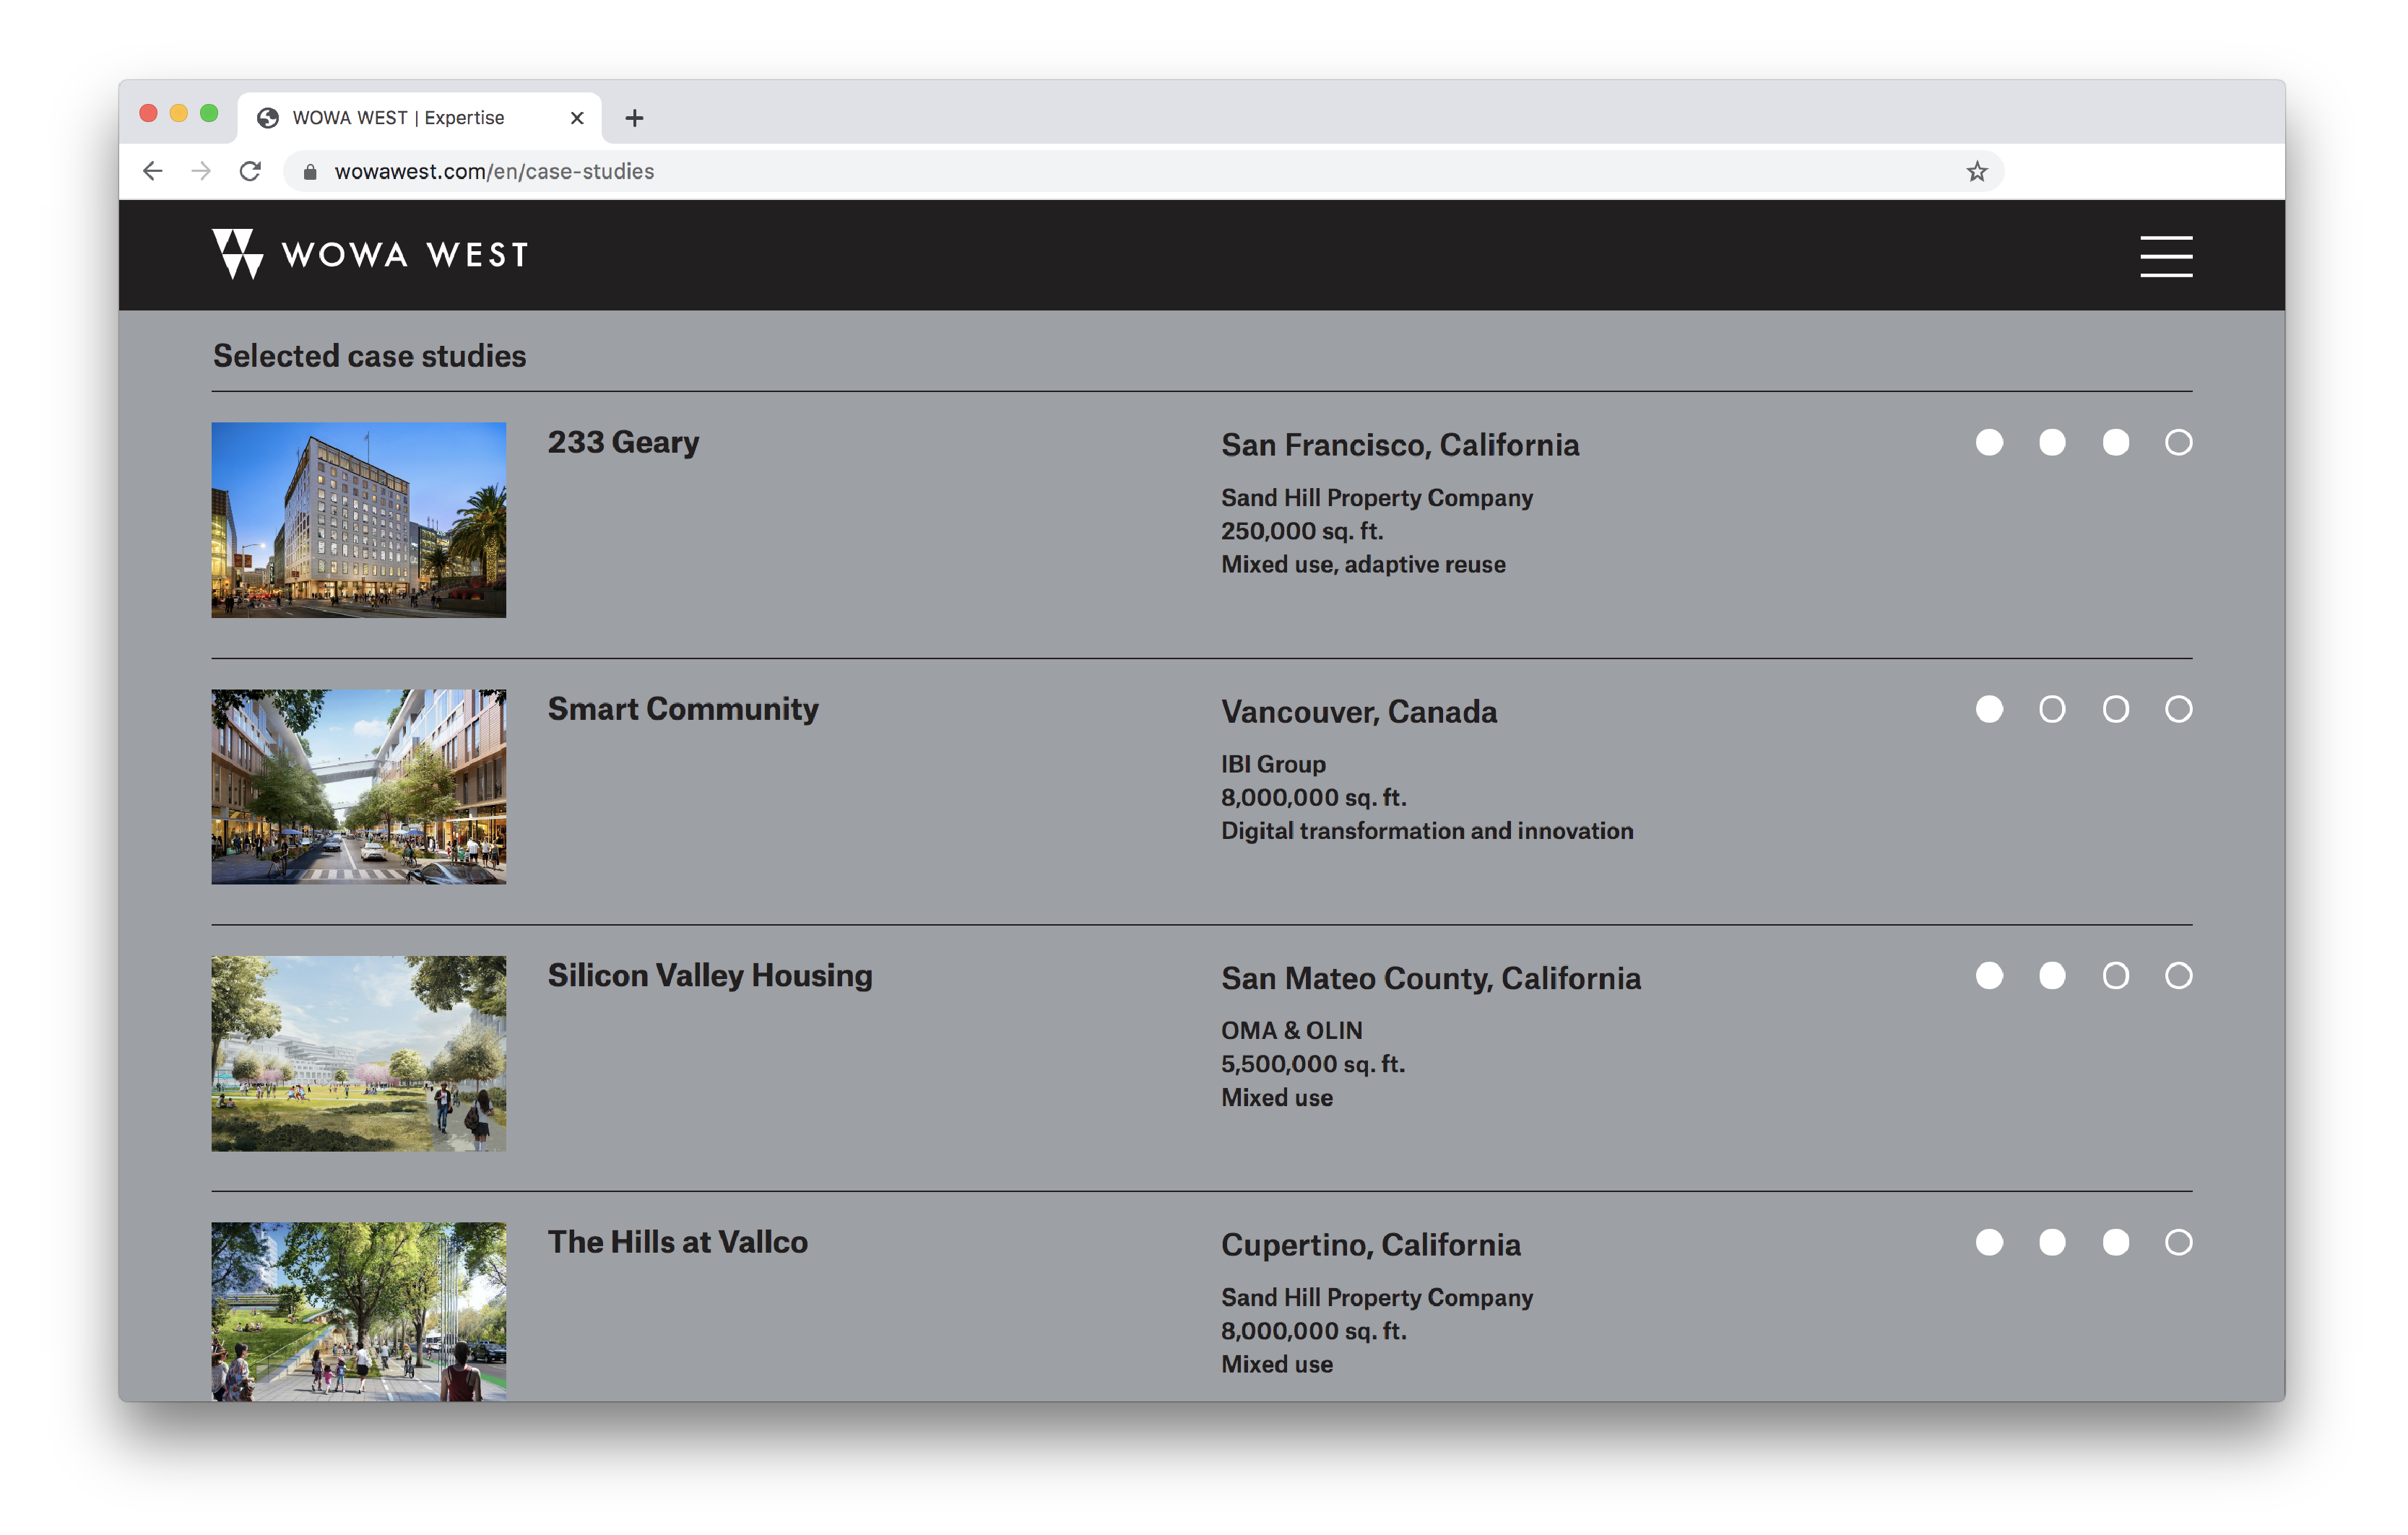The height and width of the screenshot is (1535, 2408).
Task: Select second dot in Hills at Vallco row
Action: tap(2052, 1242)
